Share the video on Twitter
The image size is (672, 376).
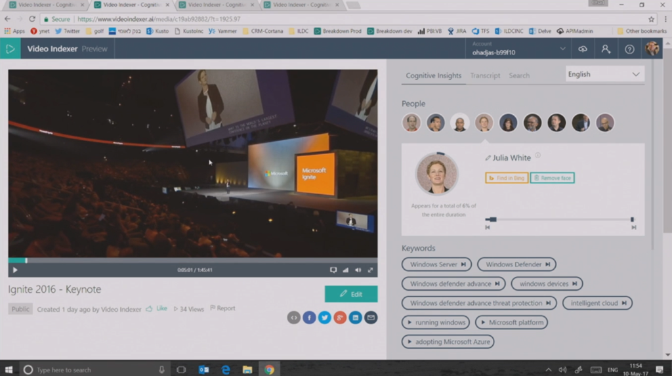[x=324, y=318]
